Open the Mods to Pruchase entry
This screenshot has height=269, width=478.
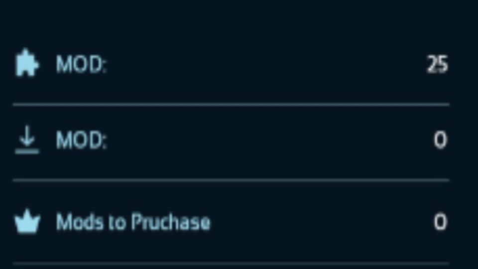point(133,222)
